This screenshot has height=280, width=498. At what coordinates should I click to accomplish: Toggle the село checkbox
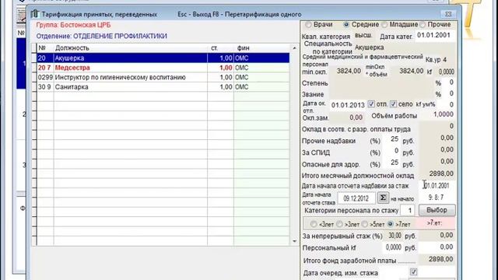(393, 103)
